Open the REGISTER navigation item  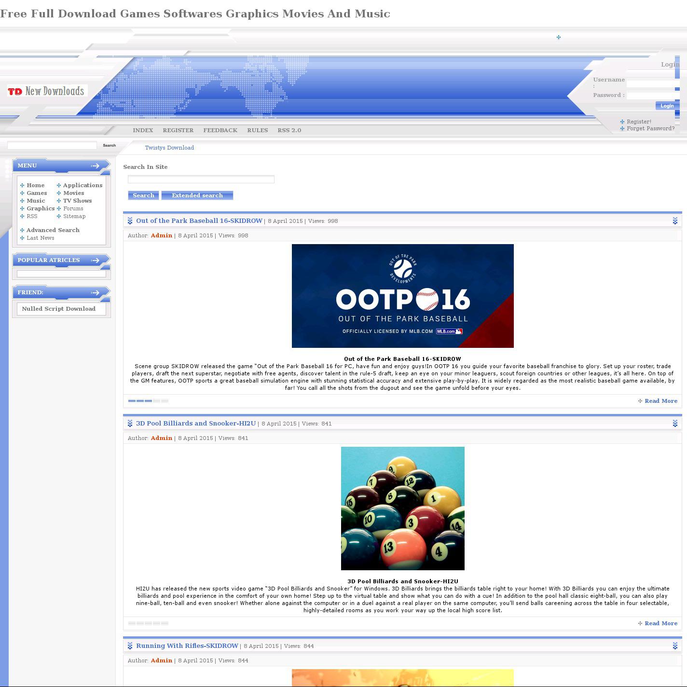(x=178, y=130)
